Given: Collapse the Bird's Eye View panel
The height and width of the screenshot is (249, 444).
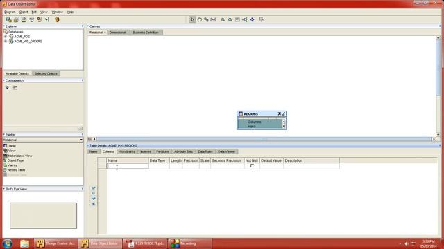Looking at the screenshot, I should click(4, 189).
